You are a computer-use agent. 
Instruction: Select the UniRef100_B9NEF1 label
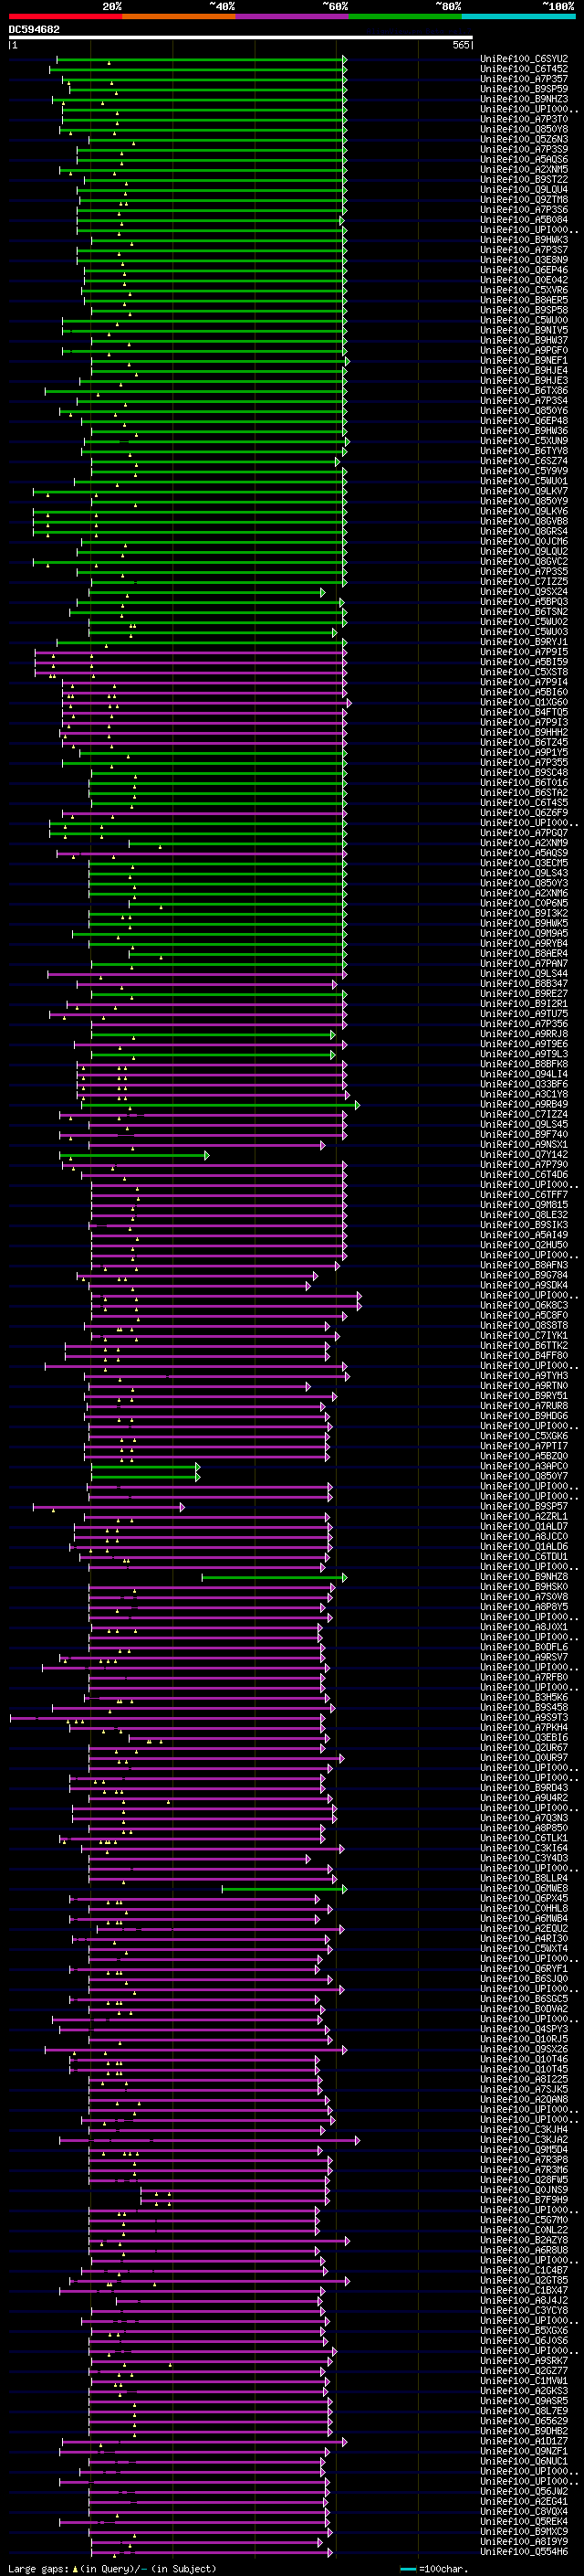pos(524,360)
